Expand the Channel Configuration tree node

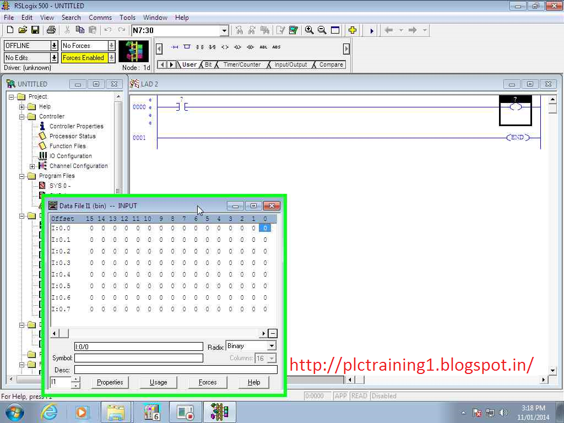click(x=33, y=166)
